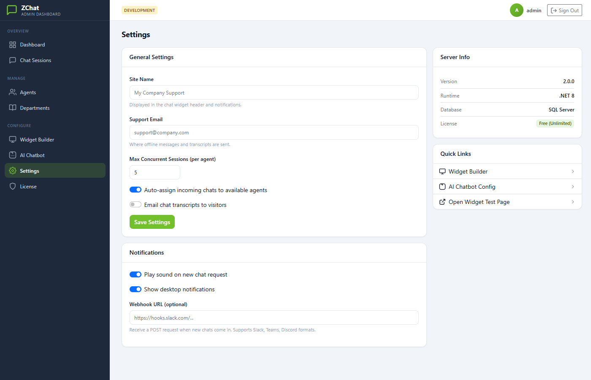591x380 pixels.
Task: Click the green admin avatar circle
Action: pos(516,10)
